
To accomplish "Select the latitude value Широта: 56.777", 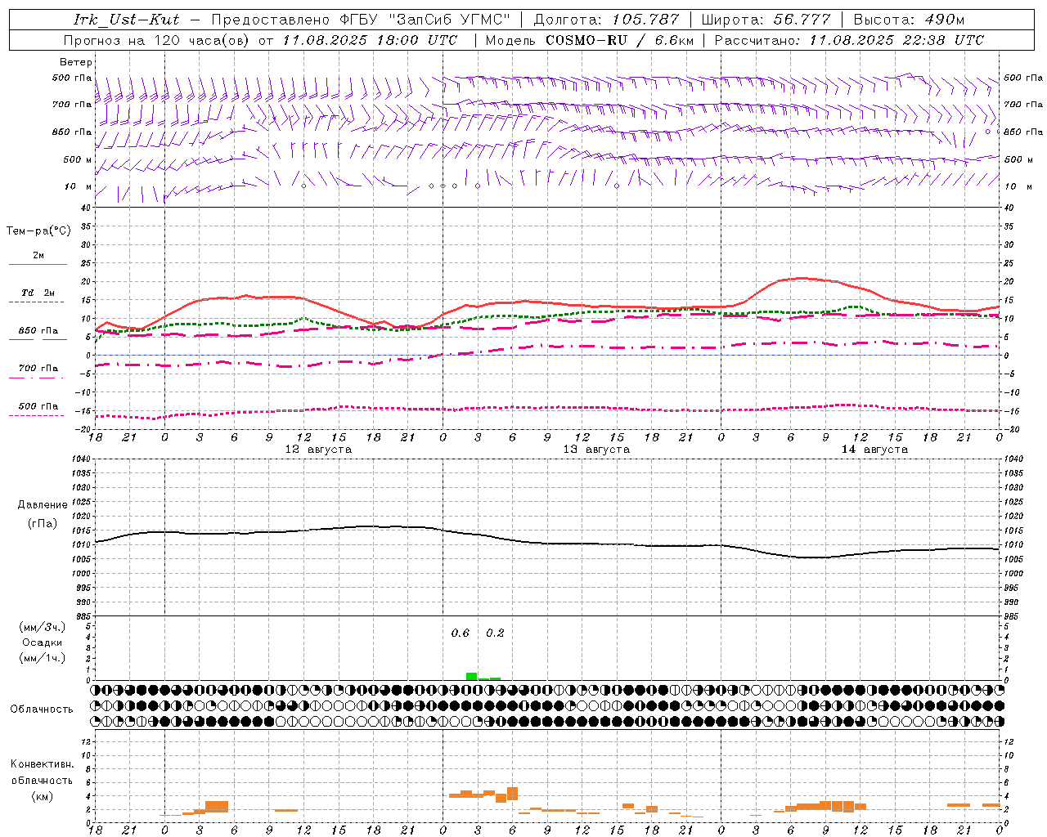I will [766, 20].
